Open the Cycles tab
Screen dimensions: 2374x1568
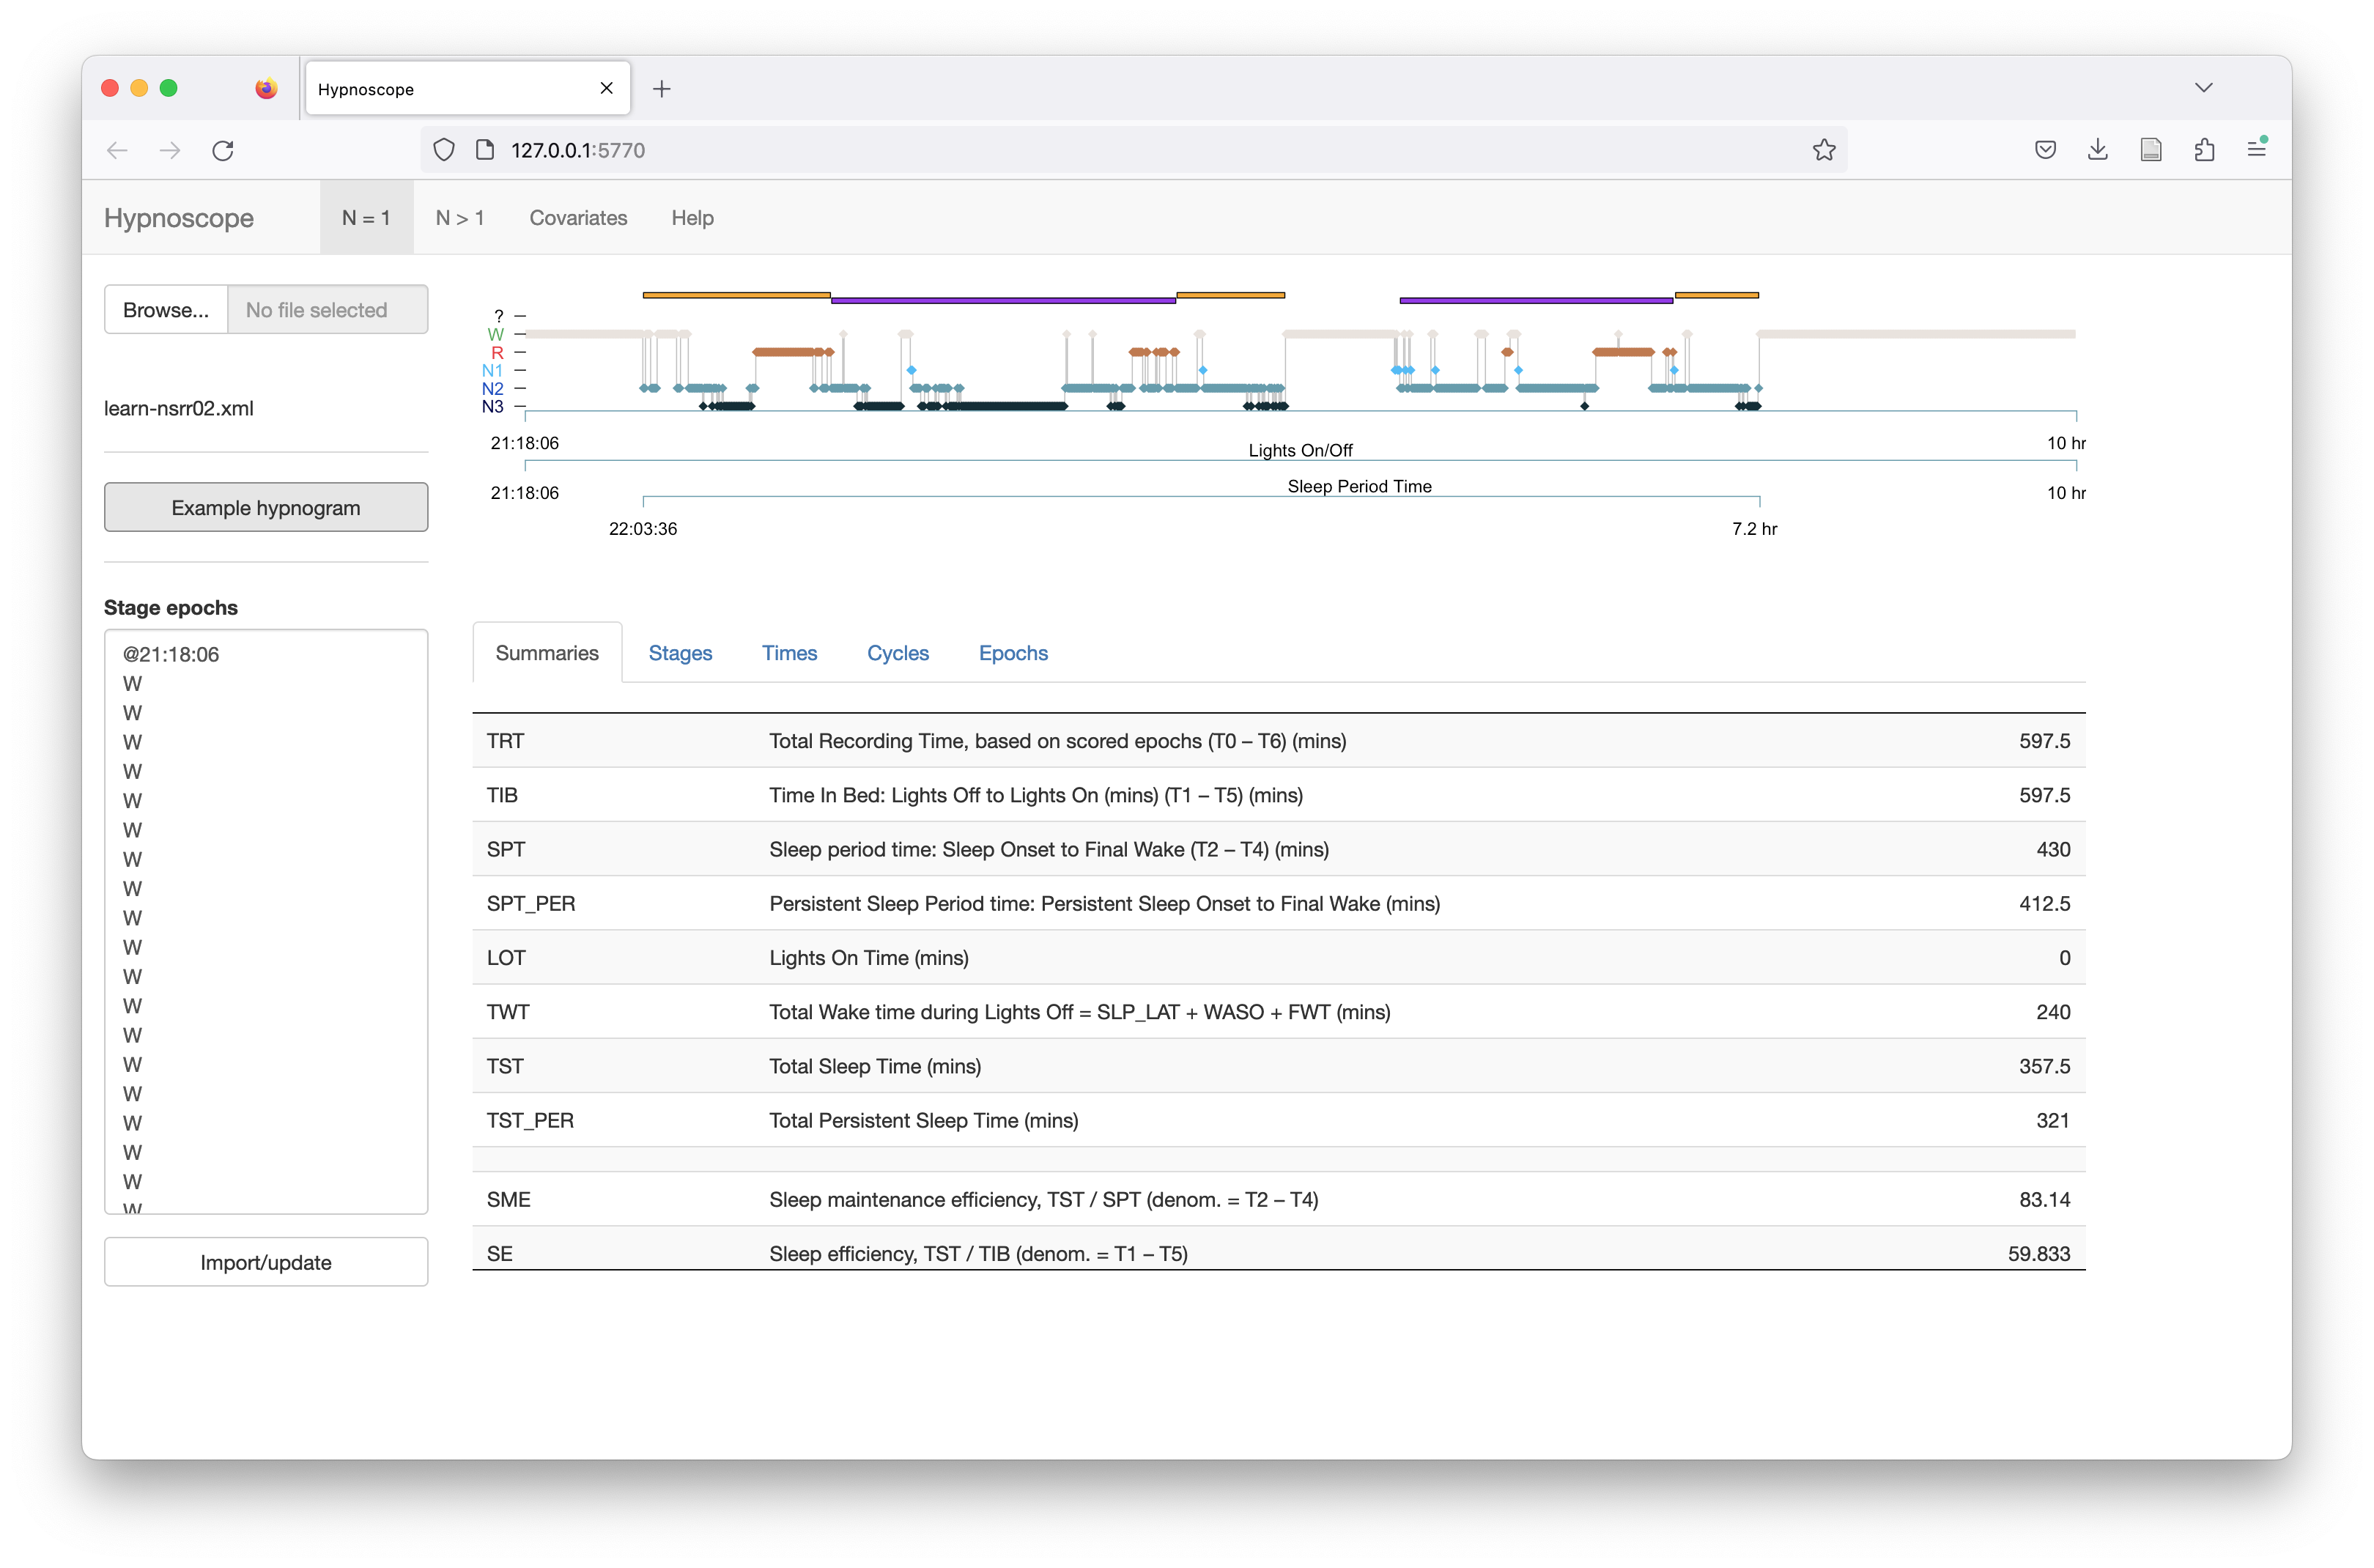coord(897,653)
